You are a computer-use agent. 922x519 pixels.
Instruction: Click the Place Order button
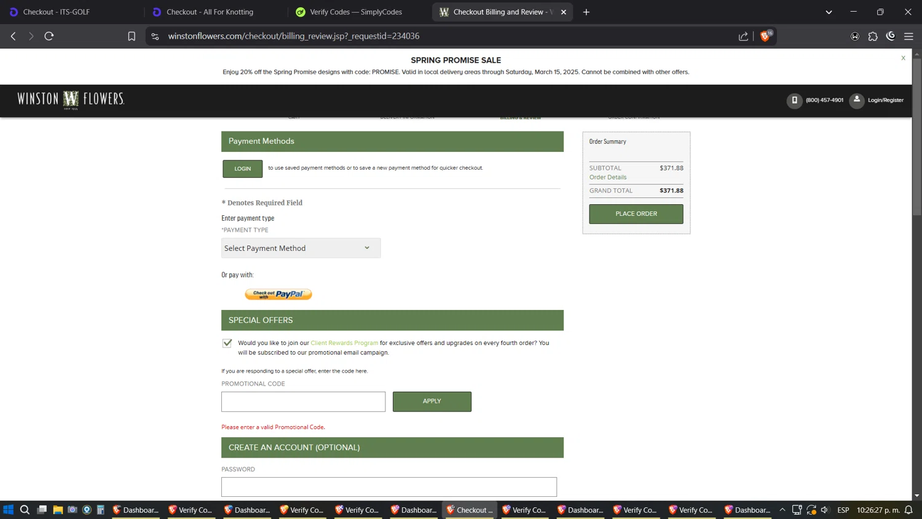pos(636,214)
